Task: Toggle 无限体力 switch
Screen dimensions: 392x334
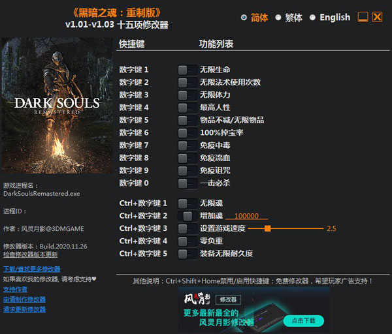Action: (188, 95)
